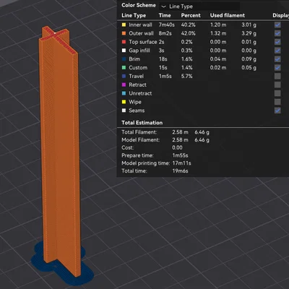Click the Percent column header

[x=191, y=15]
